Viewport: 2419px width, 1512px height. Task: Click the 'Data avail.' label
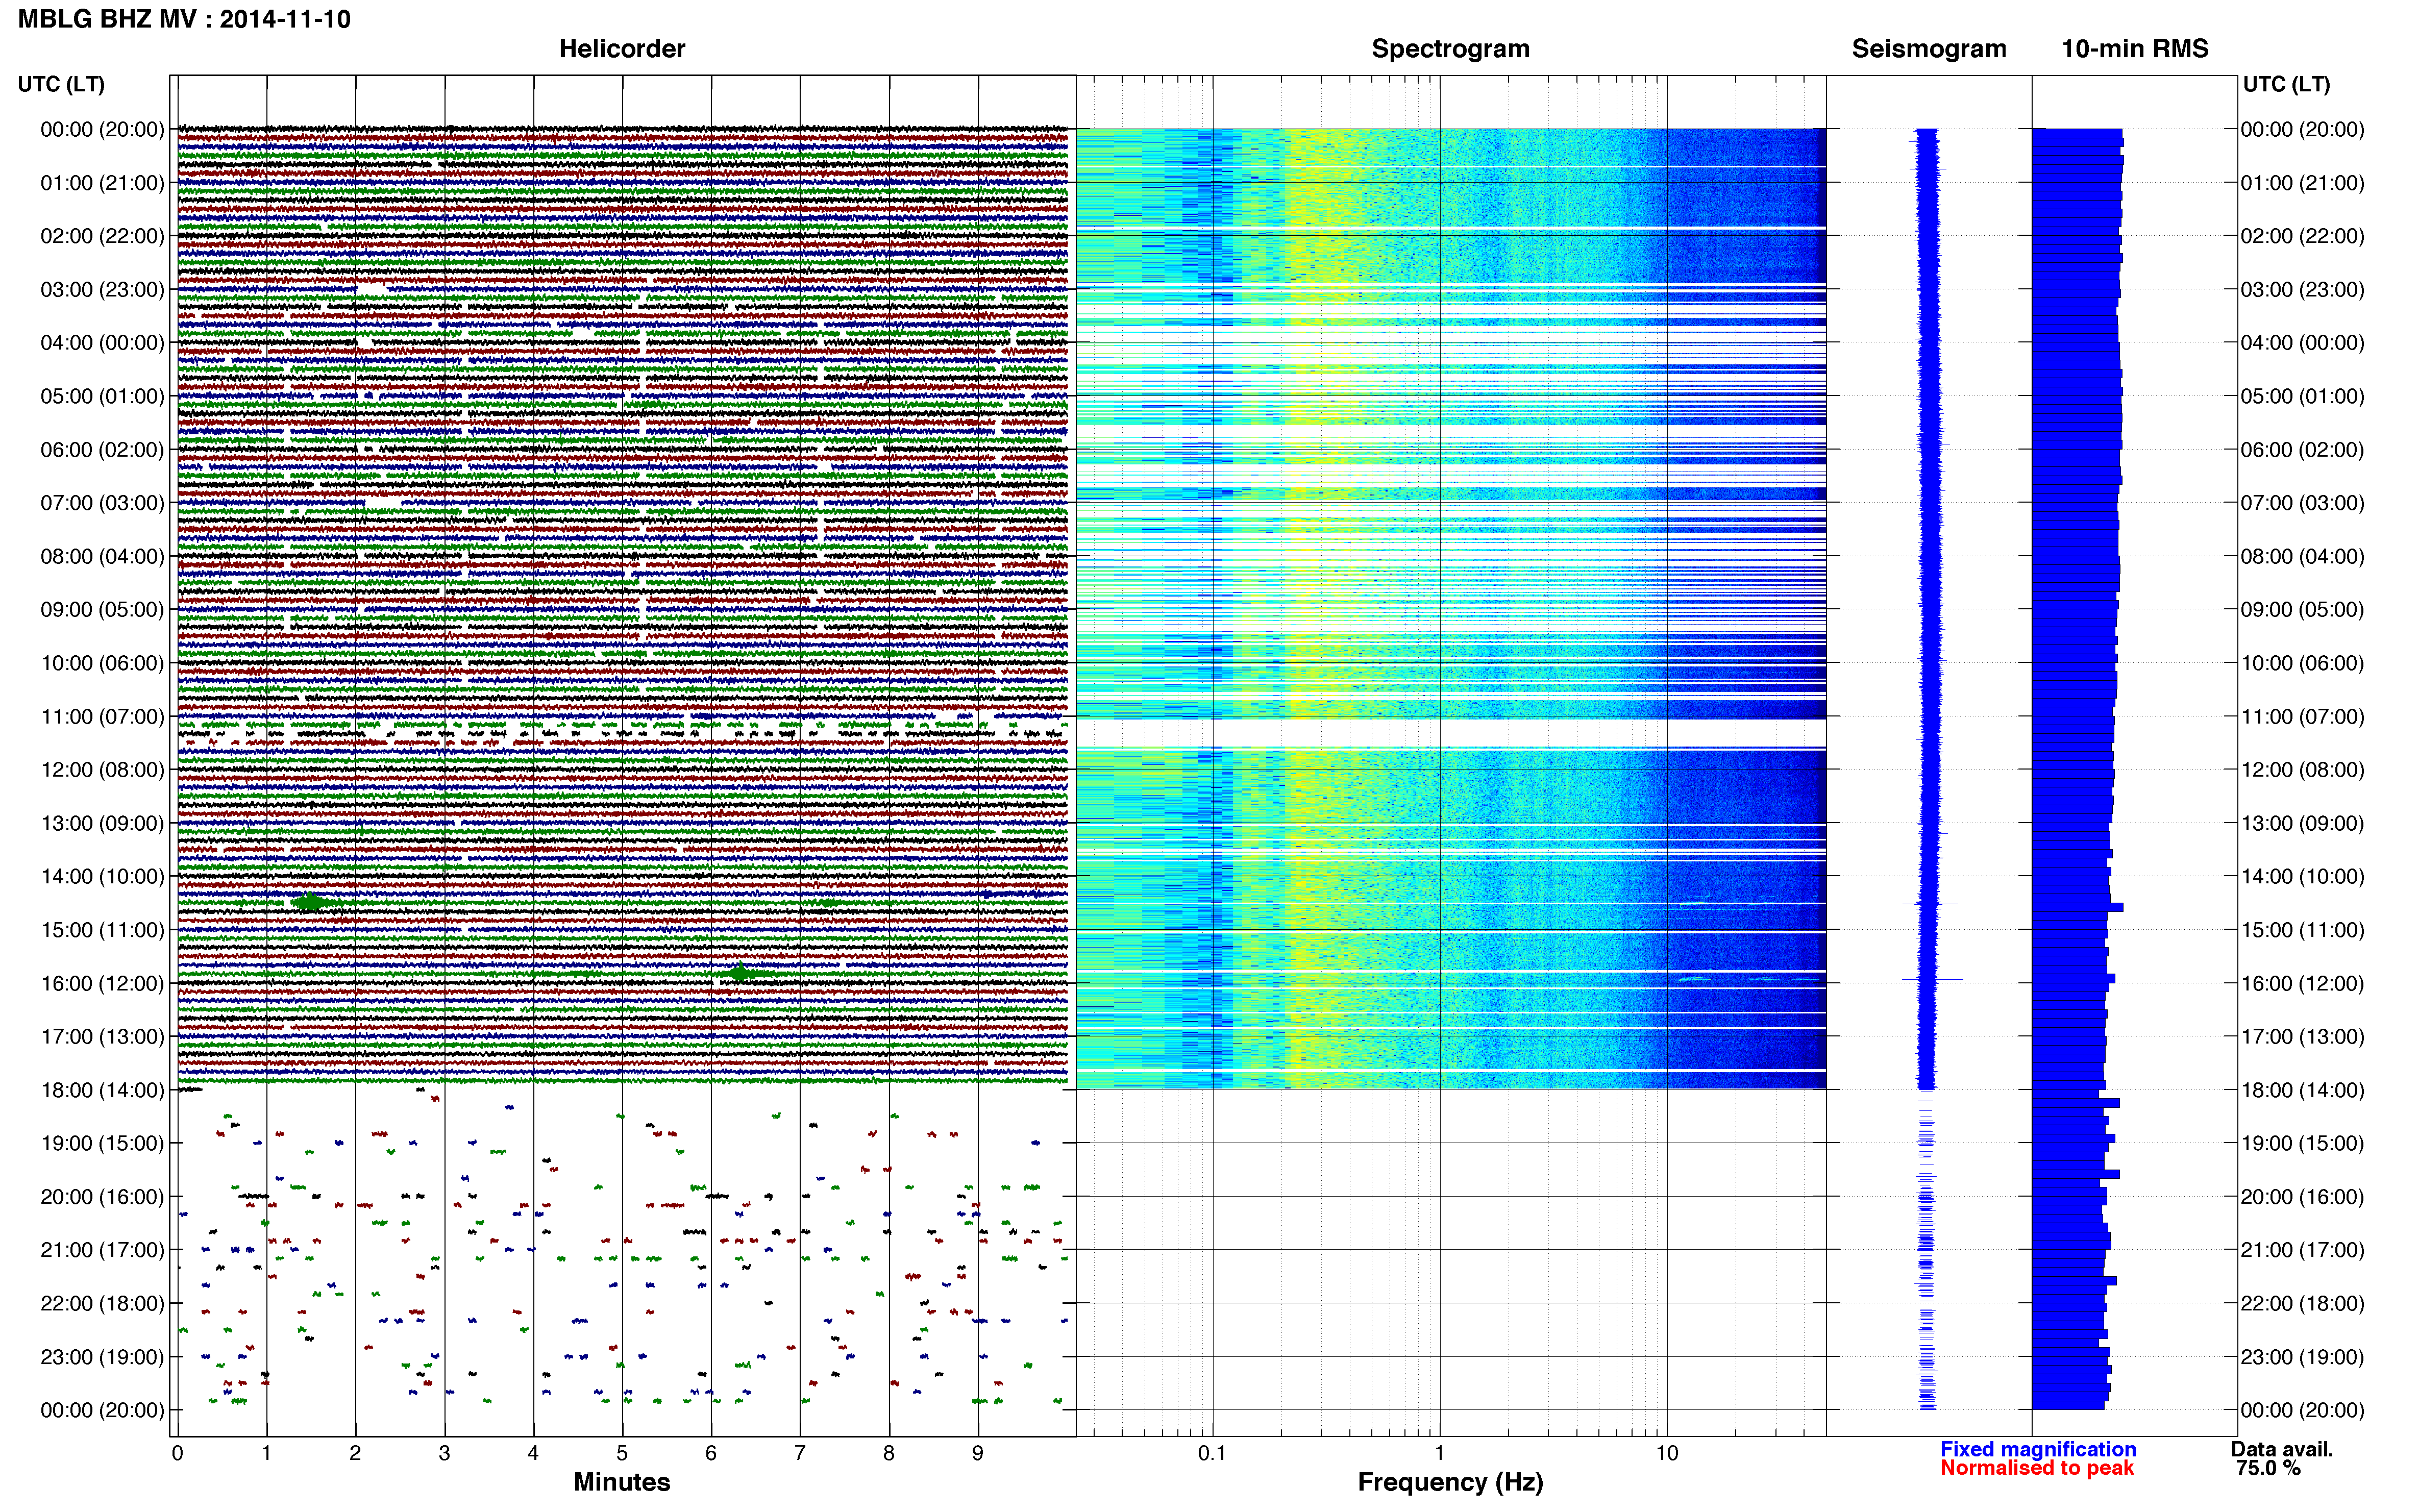[x=2282, y=1449]
